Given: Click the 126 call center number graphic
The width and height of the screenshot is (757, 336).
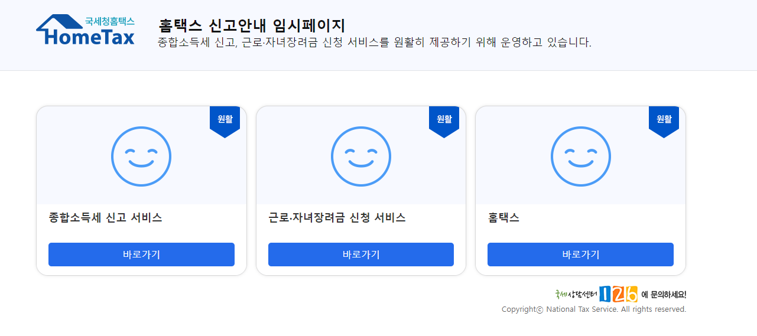Looking at the screenshot, I should pos(618,293).
